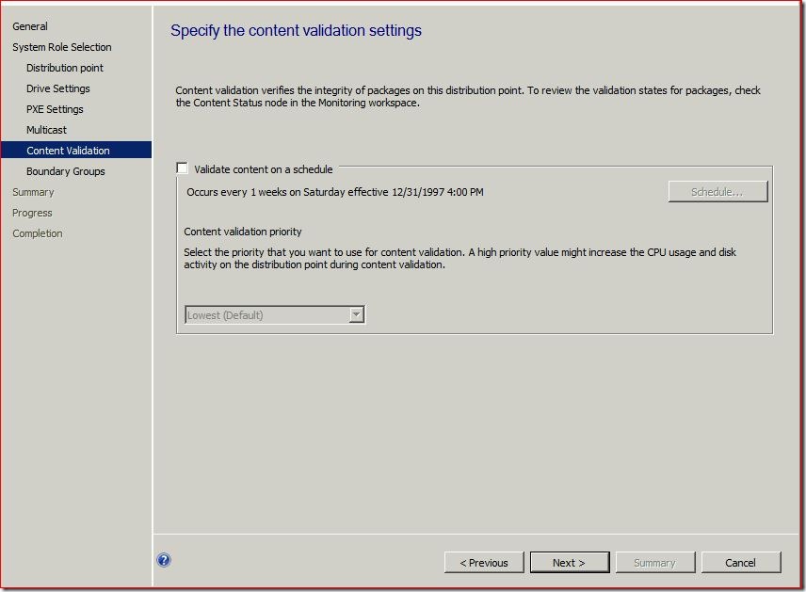The width and height of the screenshot is (806, 592).
Task: Click the blue help question mark icon
Action: coord(164,560)
